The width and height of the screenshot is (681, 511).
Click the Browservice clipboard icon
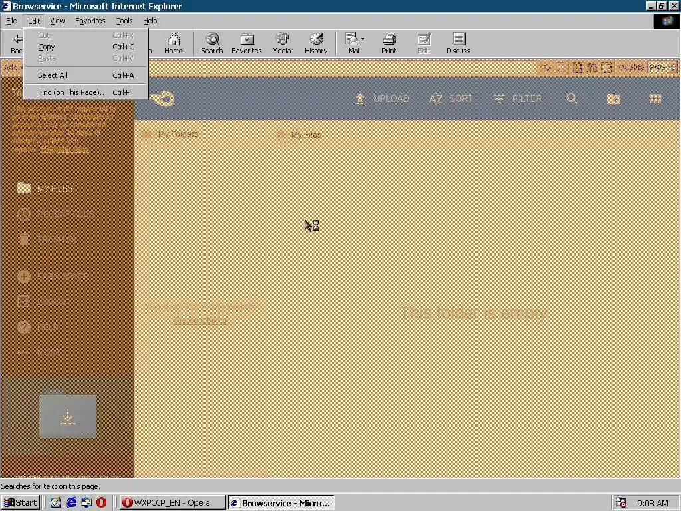(x=577, y=67)
